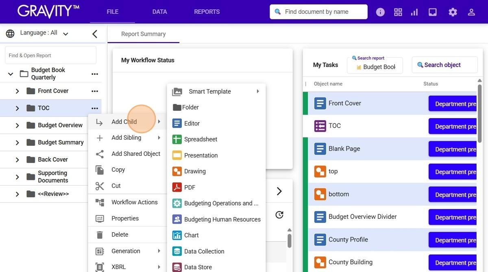Open TOC row three-dot menu
Image resolution: width=488 pixels, height=272 pixels.
tap(95, 108)
